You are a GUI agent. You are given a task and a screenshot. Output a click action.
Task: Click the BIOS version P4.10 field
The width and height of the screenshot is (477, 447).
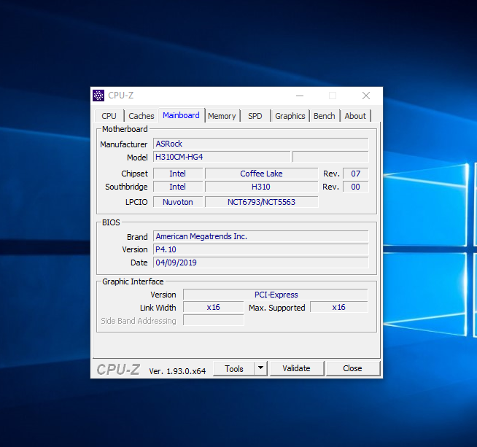click(260, 249)
